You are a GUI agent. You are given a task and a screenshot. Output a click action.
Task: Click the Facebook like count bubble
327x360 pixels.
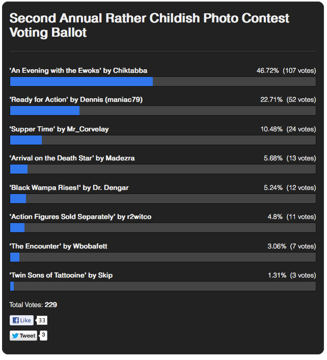pyautogui.click(x=42, y=320)
